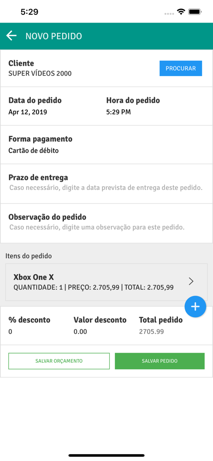
Task: Tap the Cliente SUPER VÍDEOS 2000 name
Action: coord(40,73)
